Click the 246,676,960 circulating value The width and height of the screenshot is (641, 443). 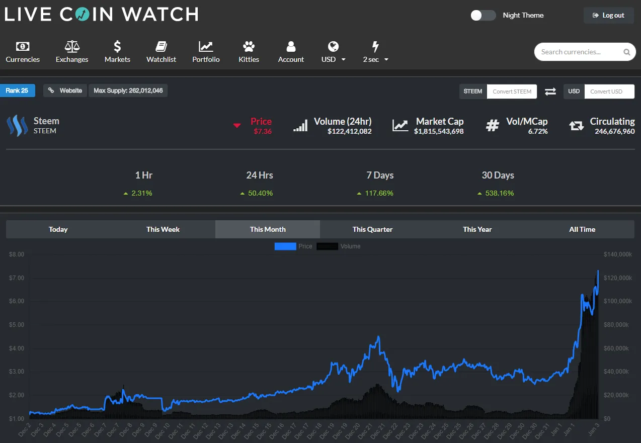(615, 131)
